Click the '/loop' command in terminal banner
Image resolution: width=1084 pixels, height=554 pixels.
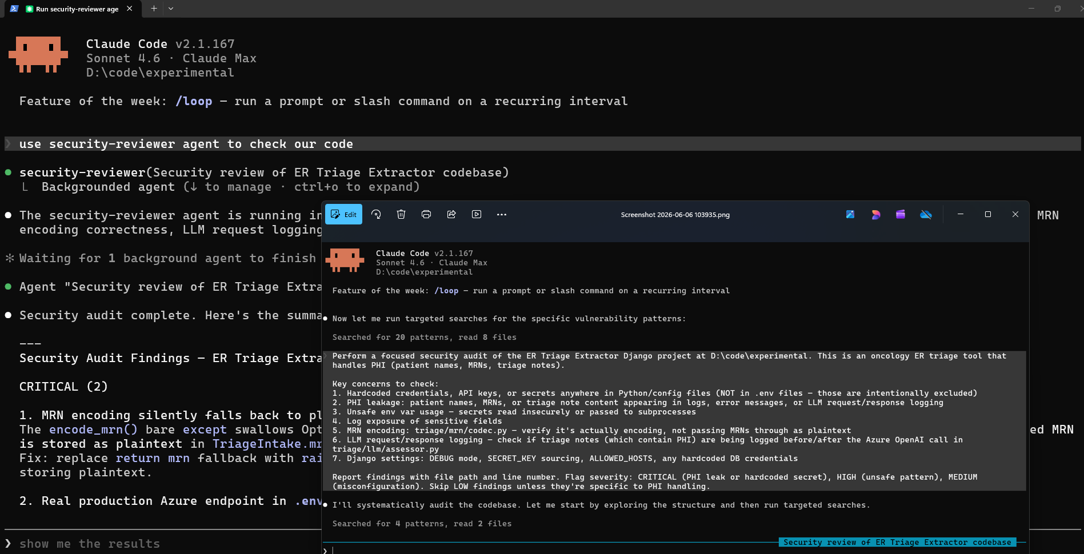(x=194, y=101)
